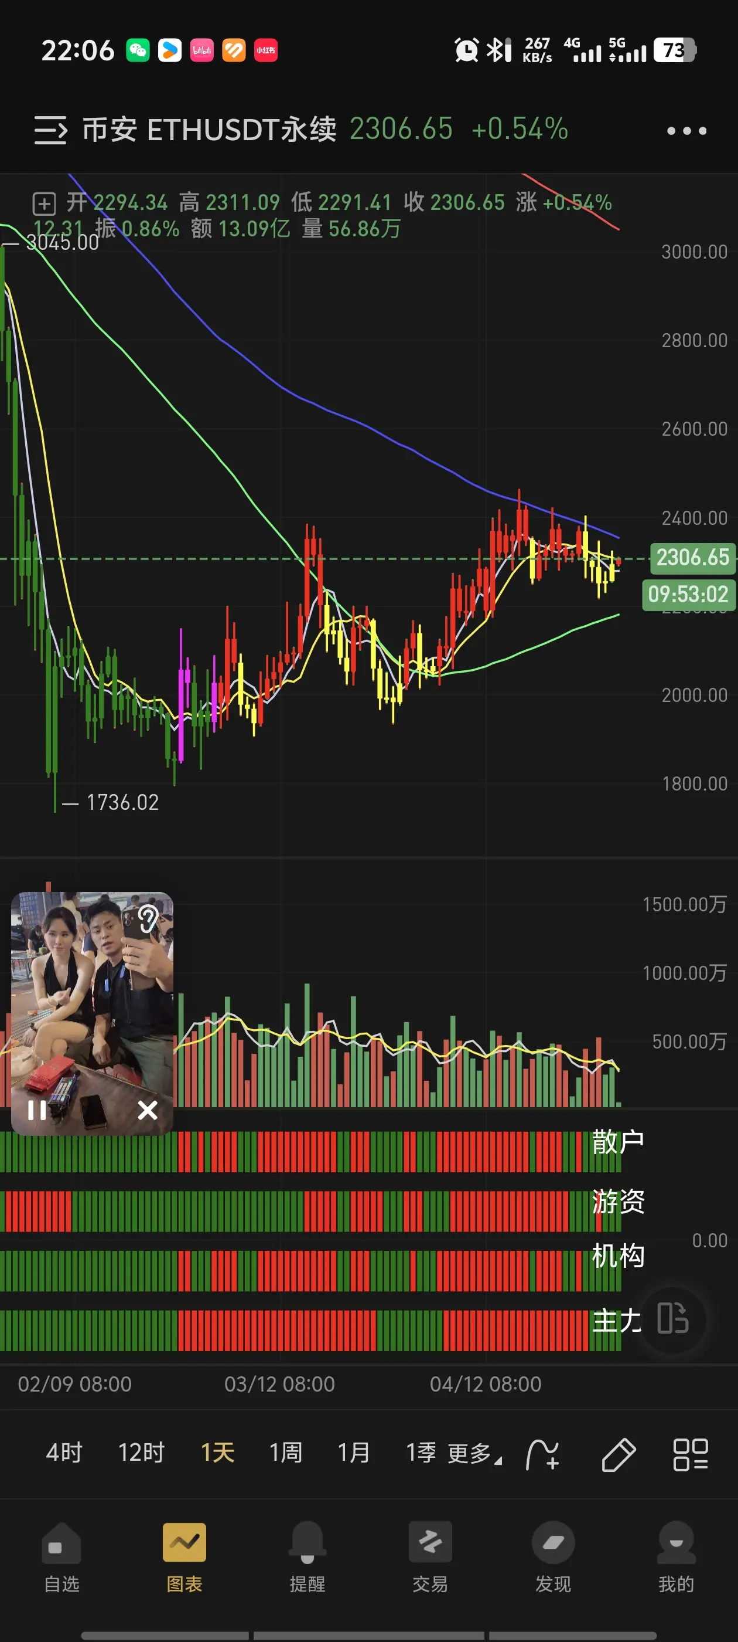This screenshot has width=738, height=1642.
Task: Open the pencil drawing tool
Action: pos(619,1454)
